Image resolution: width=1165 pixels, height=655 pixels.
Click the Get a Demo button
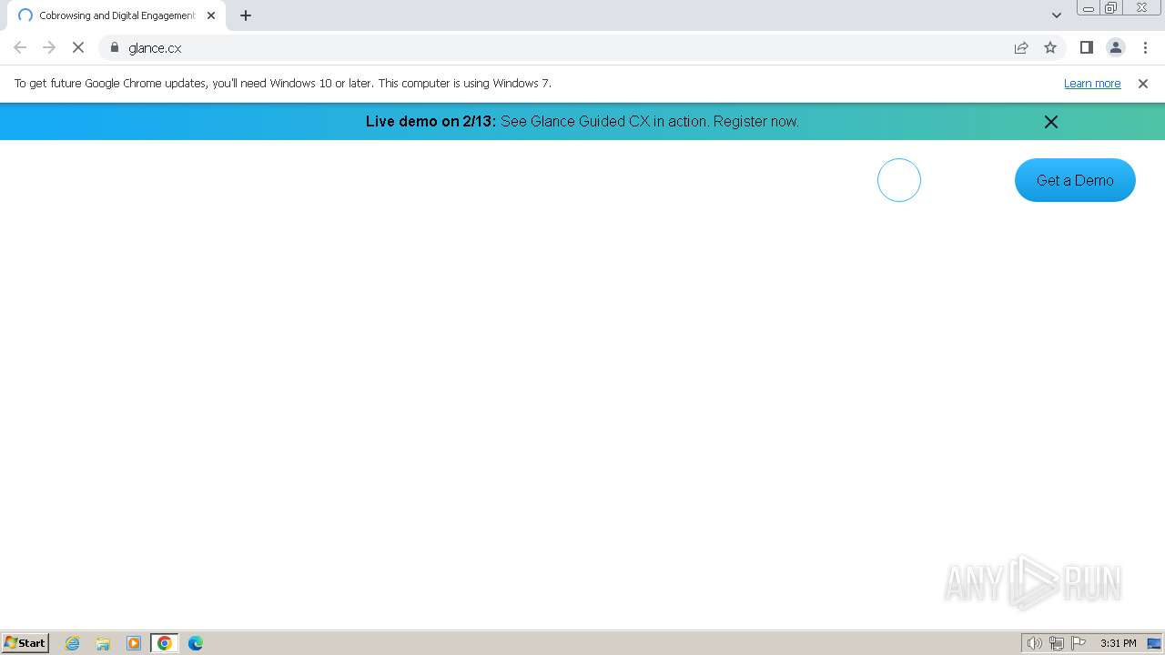click(1075, 180)
